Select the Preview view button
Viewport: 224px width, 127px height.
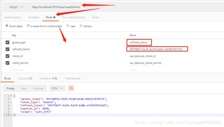pyautogui.click(x=38, y=88)
